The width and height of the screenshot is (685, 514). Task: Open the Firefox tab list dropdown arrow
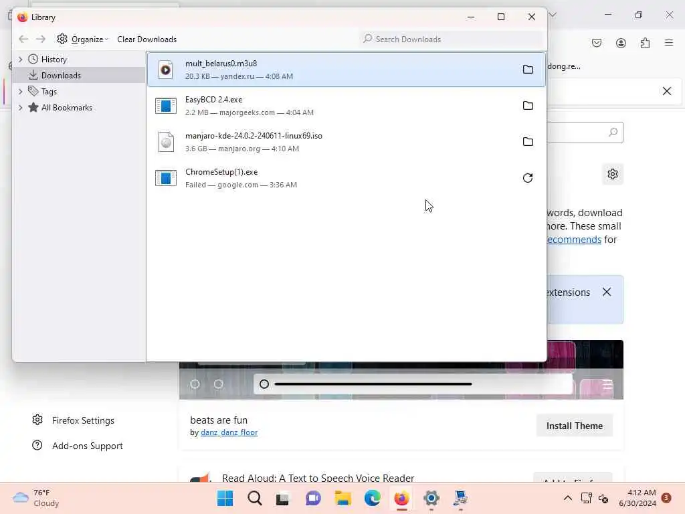[x=553, y=15]
